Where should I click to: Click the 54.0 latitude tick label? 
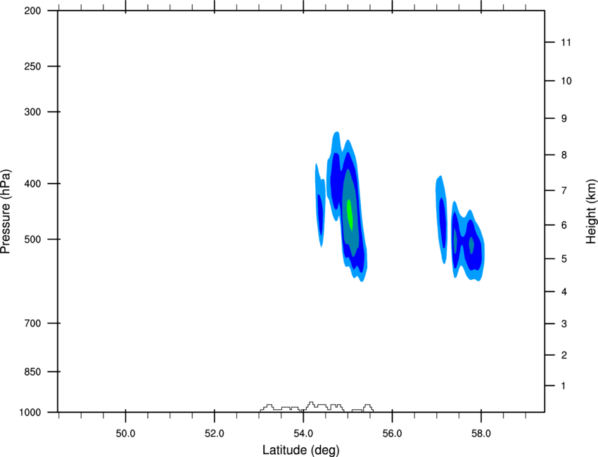tap(303, 434)
